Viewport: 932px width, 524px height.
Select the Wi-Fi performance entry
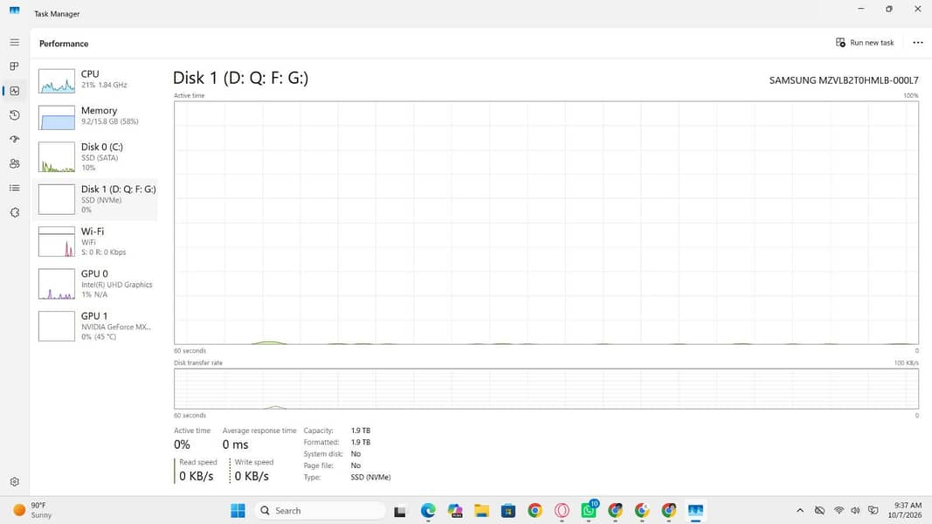(x=95, y=241)
